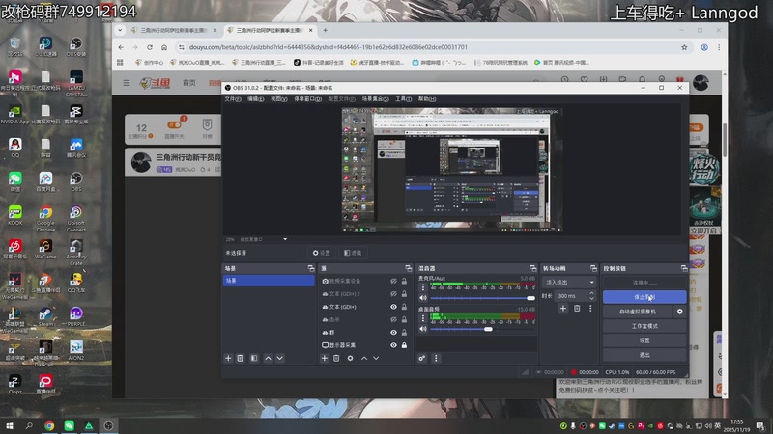Unlock the 显示器采集 source
Viewport: 773px width, 434px height.
click(404, 345)
